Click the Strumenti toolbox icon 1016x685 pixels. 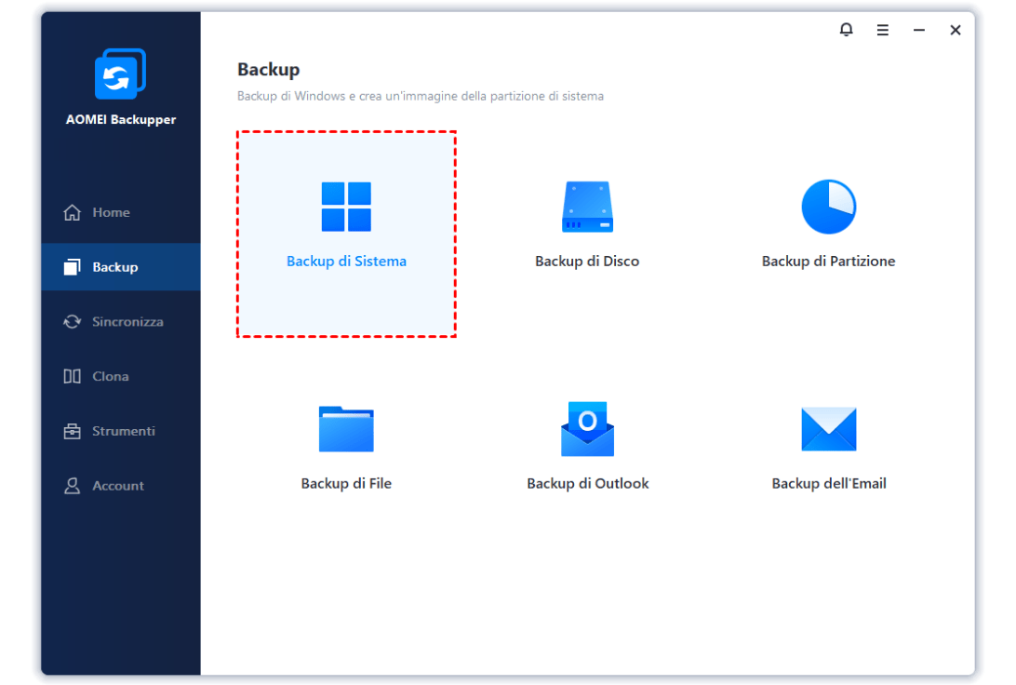click(72, 431)
